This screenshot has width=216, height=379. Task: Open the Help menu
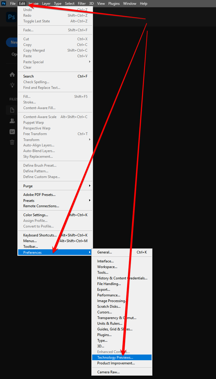point(144,4)
